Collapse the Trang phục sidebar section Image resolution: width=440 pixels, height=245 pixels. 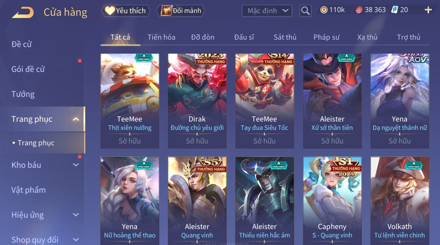point(76,119)
